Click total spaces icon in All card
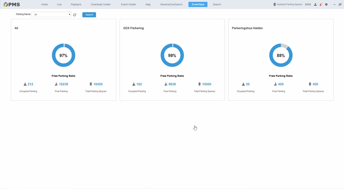Screen dimensions: 344x189 91,84
